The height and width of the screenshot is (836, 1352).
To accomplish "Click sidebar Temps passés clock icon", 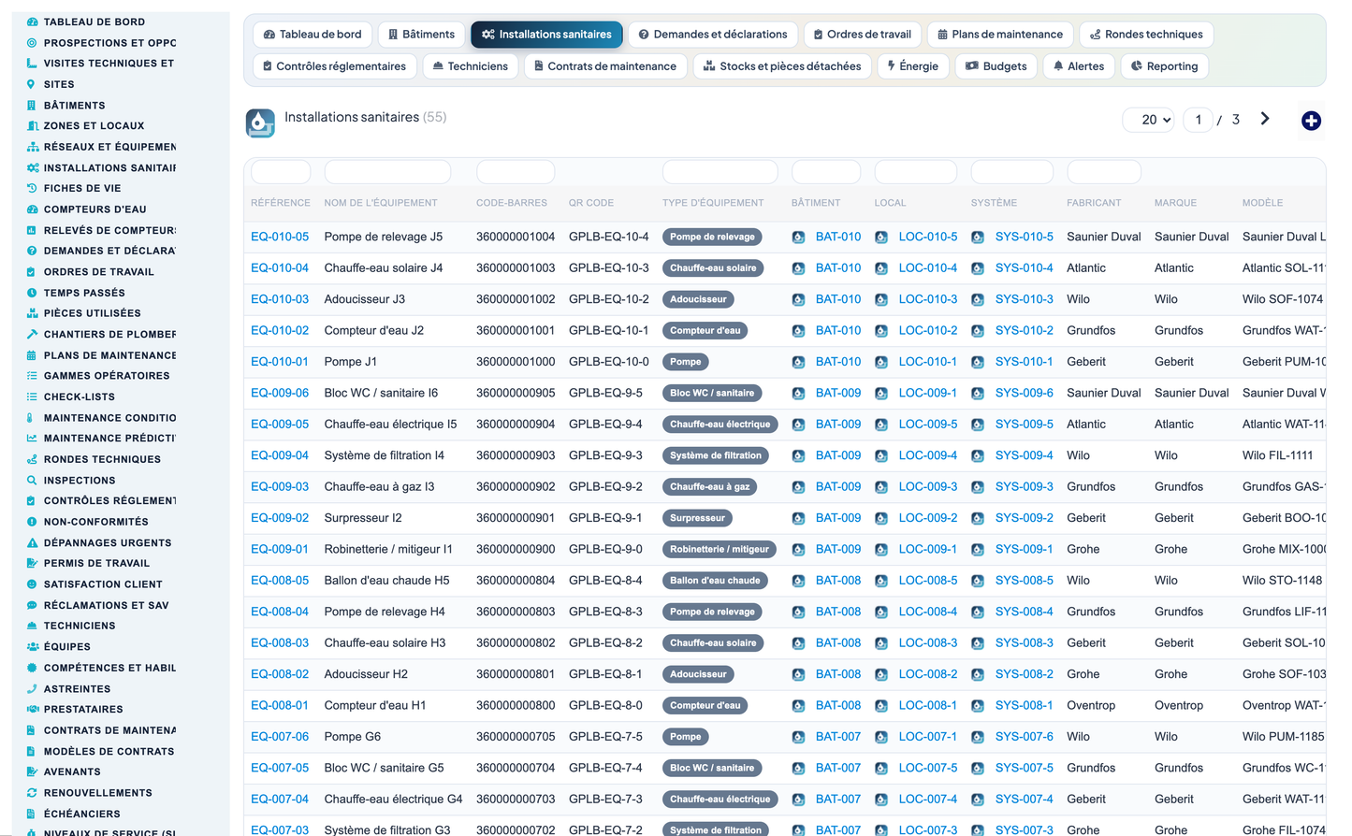I will point(32,293).
